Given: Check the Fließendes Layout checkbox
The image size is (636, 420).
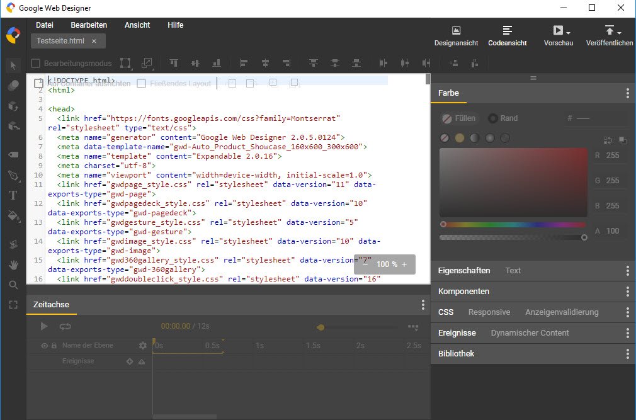Looking at the screenshot, I should 142,83.
